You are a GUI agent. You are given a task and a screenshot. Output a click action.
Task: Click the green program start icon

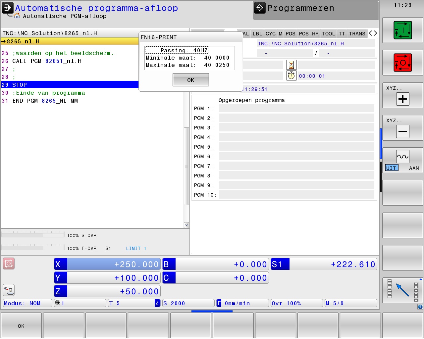click(x=402, y=30)
